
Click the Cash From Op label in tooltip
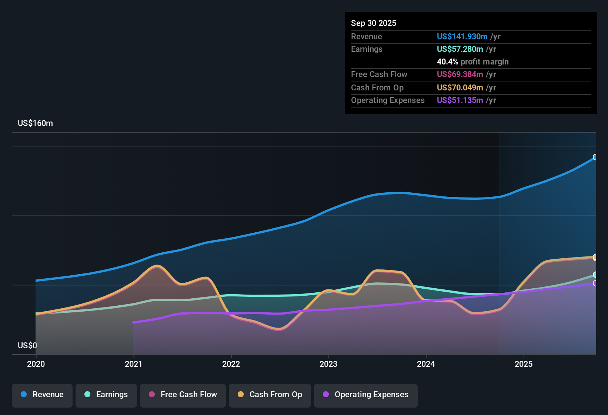coord(377,87)
